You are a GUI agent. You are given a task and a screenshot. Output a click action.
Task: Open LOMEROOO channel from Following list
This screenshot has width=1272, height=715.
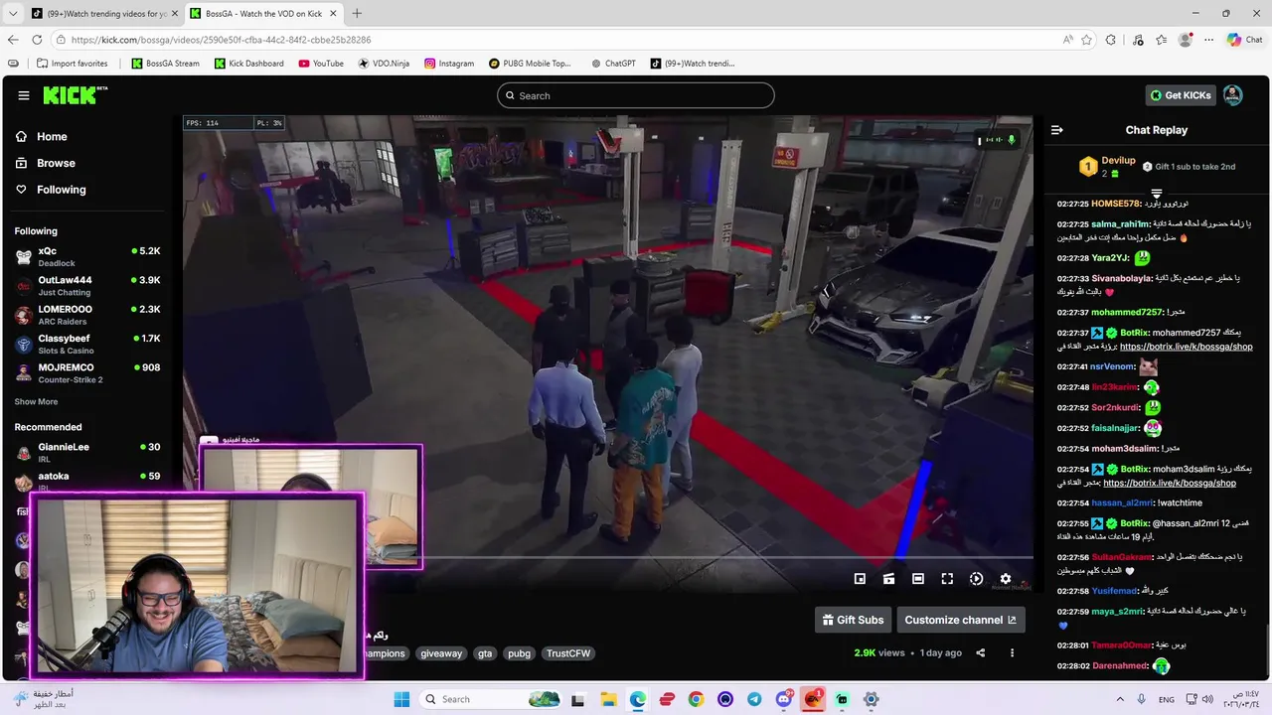pyautogui.click(x=87, y=315)
